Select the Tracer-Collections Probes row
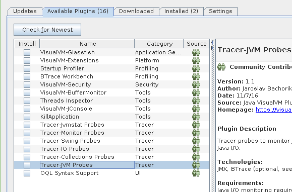Viewport: 292px width, 192px height. 112,157
